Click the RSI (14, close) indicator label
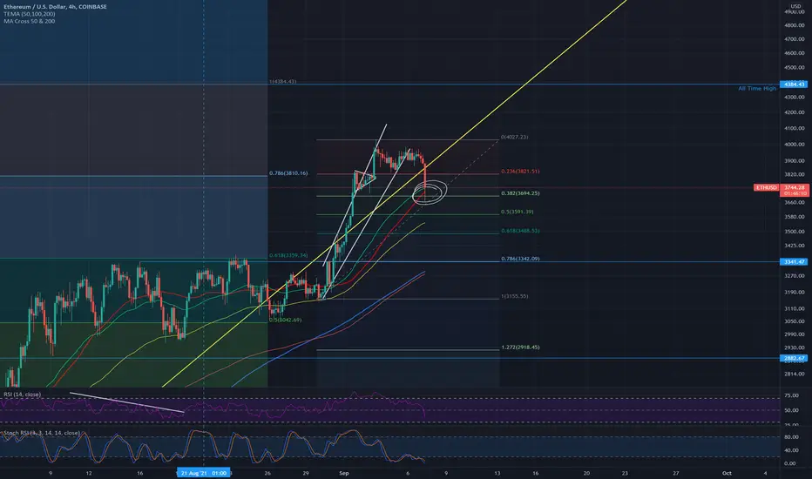Viewport: 812px width, 479px height. (23, 395)
